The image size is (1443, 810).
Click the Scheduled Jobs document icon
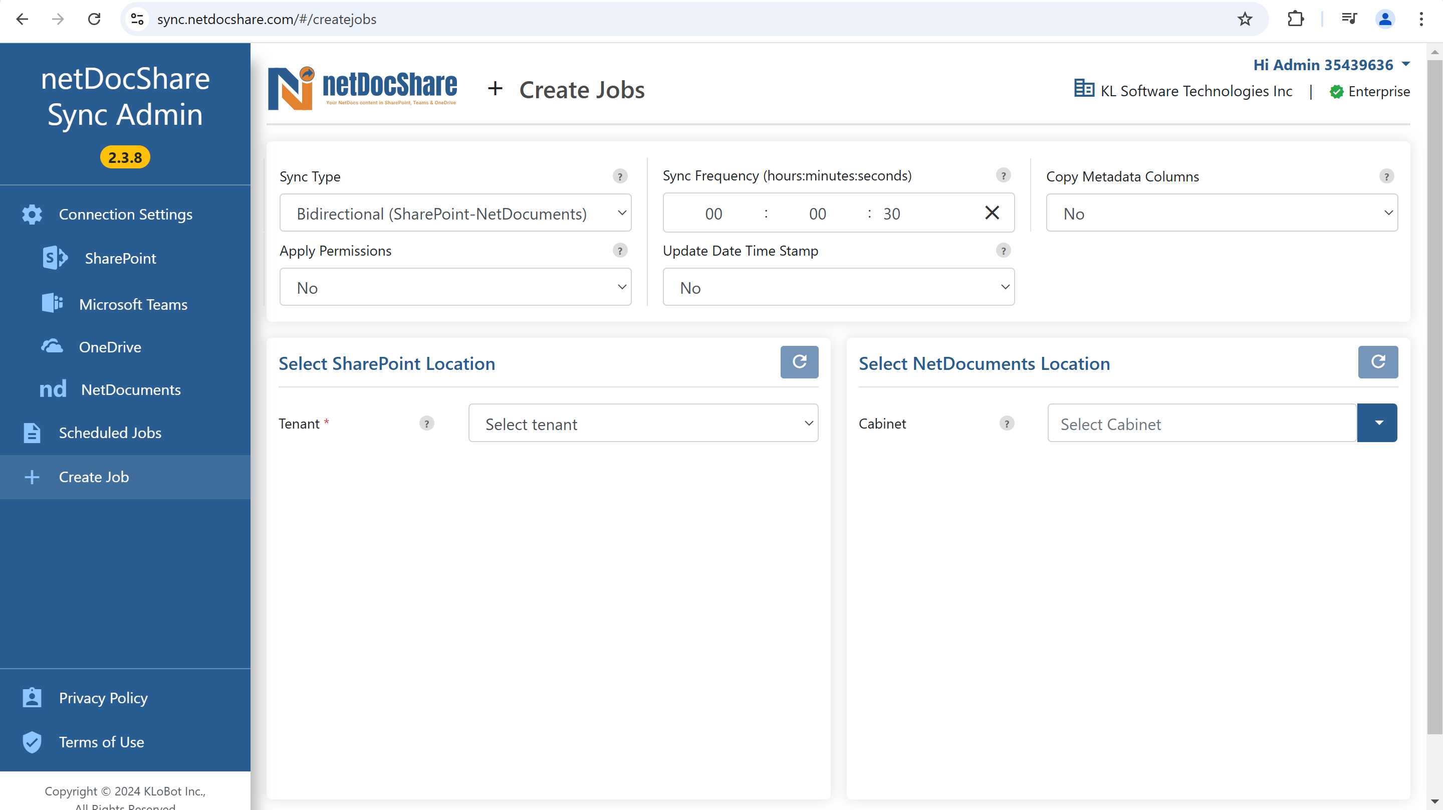coord(32,433)
